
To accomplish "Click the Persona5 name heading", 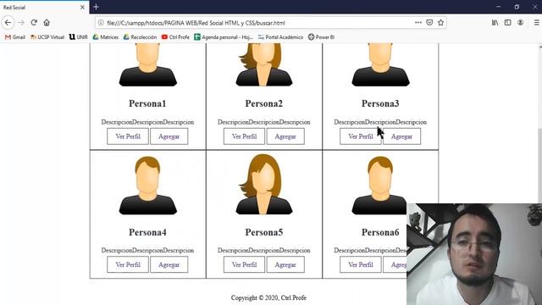I will [x=264, y=232].
